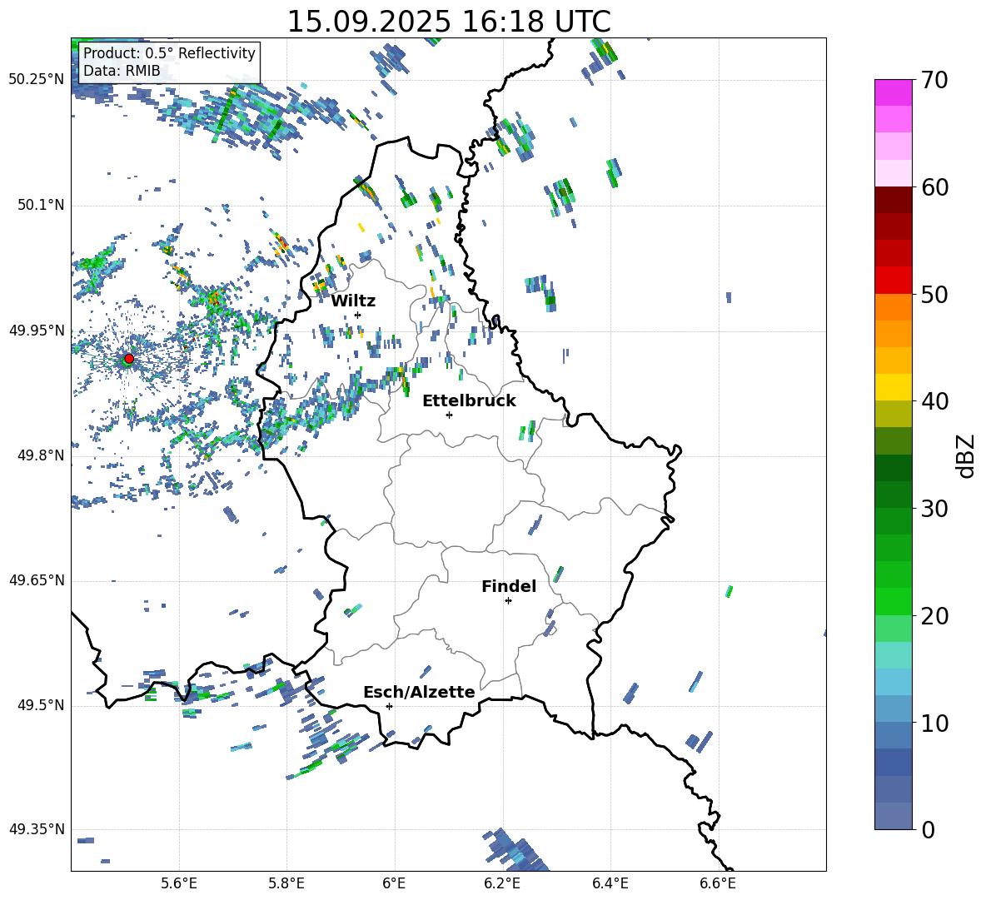
Task: Click the 49.95°N latitude label
Action: point(37,330)
